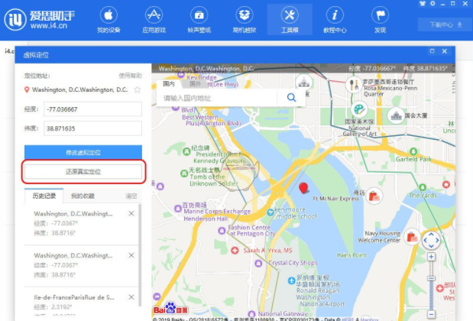Open 工具箱 toolbox section
This screenshot has height=321, width=473.
[290, 20]
